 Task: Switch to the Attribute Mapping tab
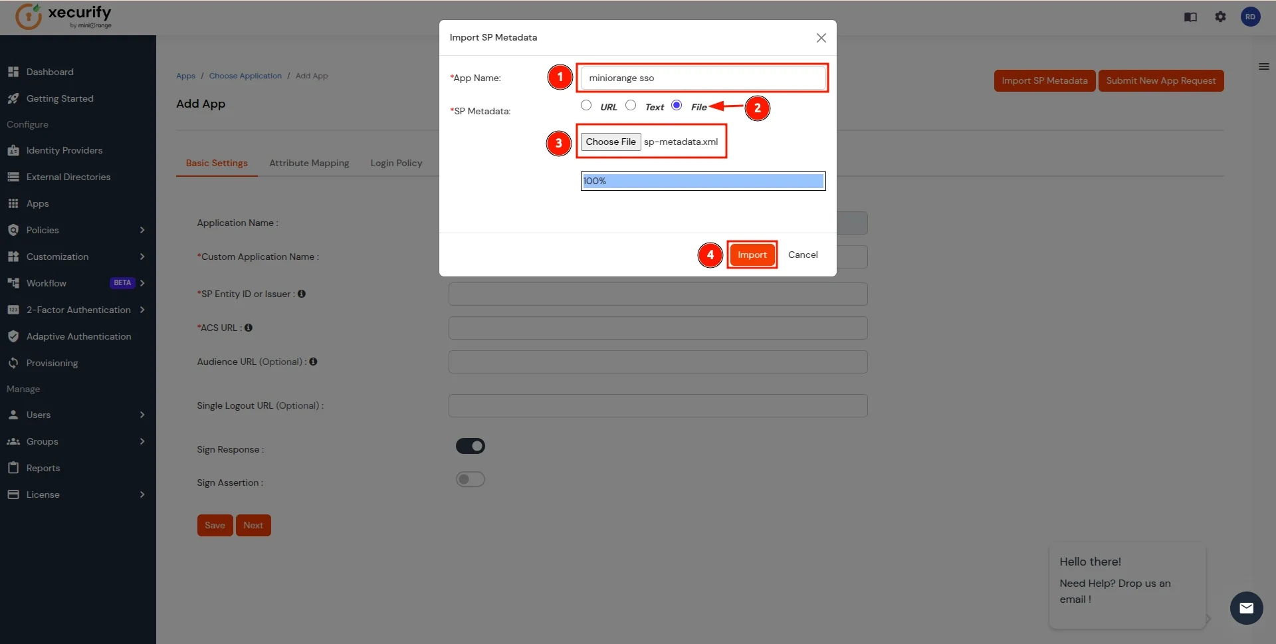pyautogui.click(x=308, y=163)
